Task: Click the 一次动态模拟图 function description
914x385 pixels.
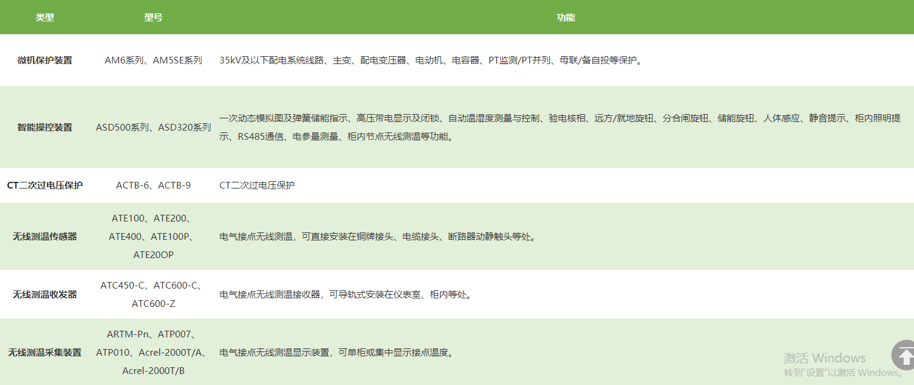Action: tap(560, 128)
